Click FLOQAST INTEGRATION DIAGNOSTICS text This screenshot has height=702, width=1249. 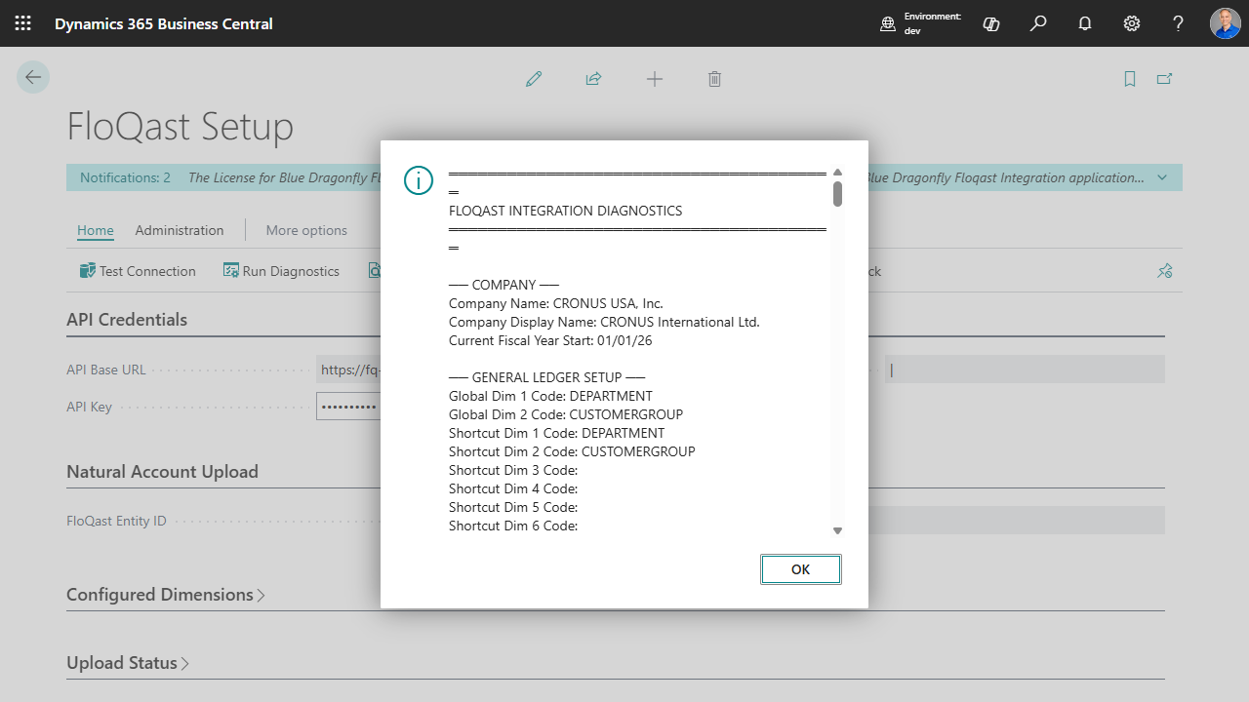565,211
